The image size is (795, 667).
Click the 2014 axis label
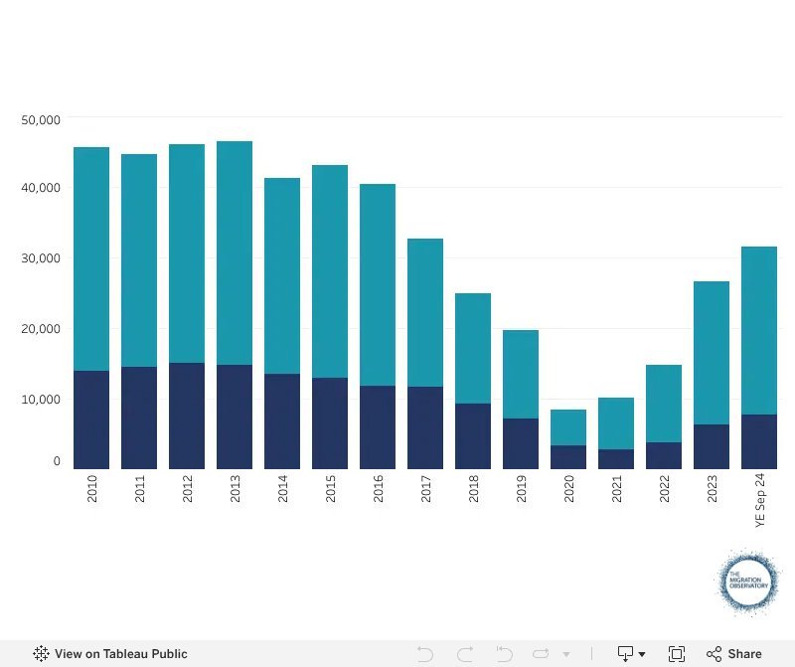[282, 488]
